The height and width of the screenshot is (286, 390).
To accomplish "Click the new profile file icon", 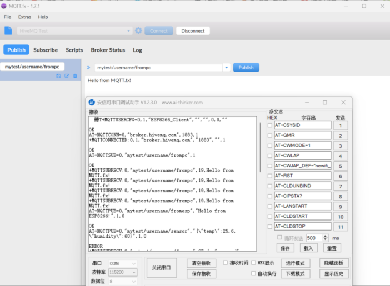I will click(8, 30).
